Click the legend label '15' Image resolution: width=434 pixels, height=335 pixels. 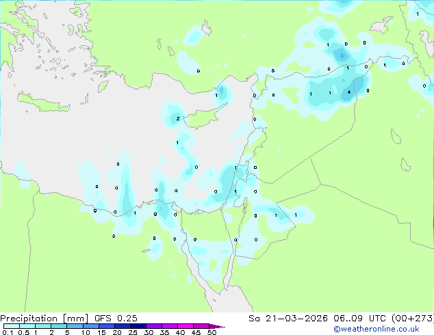101,332
